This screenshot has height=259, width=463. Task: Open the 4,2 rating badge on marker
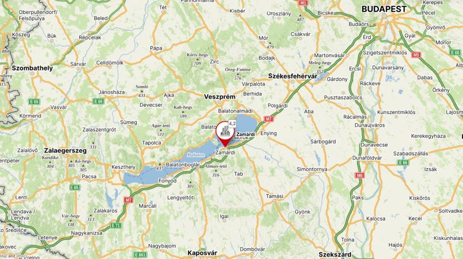tap(232, 124)
